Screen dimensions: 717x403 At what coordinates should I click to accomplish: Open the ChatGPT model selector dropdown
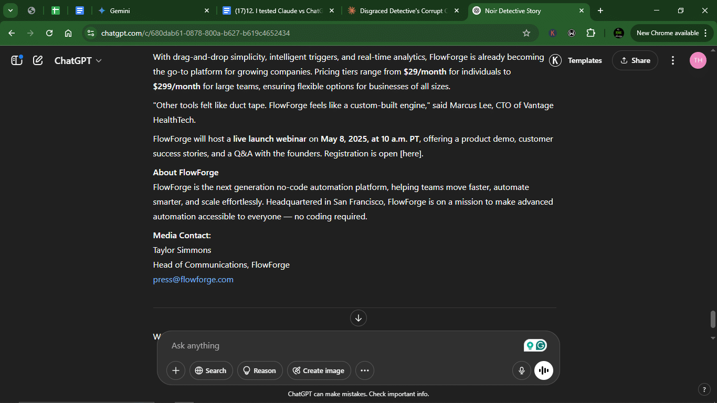pos(78,60)
